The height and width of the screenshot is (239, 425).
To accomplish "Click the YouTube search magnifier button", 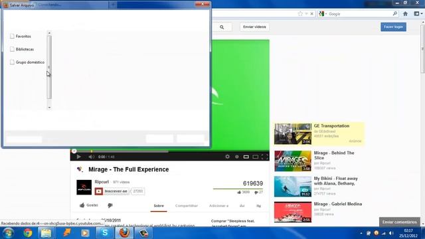I will coord(222,27).
